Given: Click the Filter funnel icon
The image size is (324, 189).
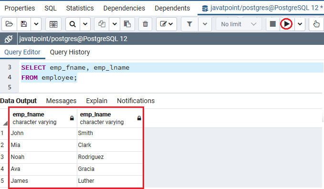Looking at the screenshot, I should (x=189, y=24).
